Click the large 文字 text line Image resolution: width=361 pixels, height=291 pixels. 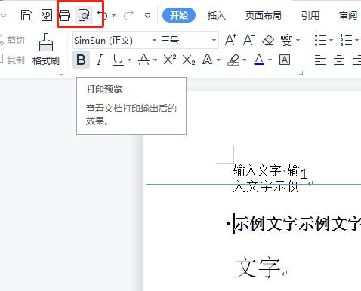click(258, 267)
